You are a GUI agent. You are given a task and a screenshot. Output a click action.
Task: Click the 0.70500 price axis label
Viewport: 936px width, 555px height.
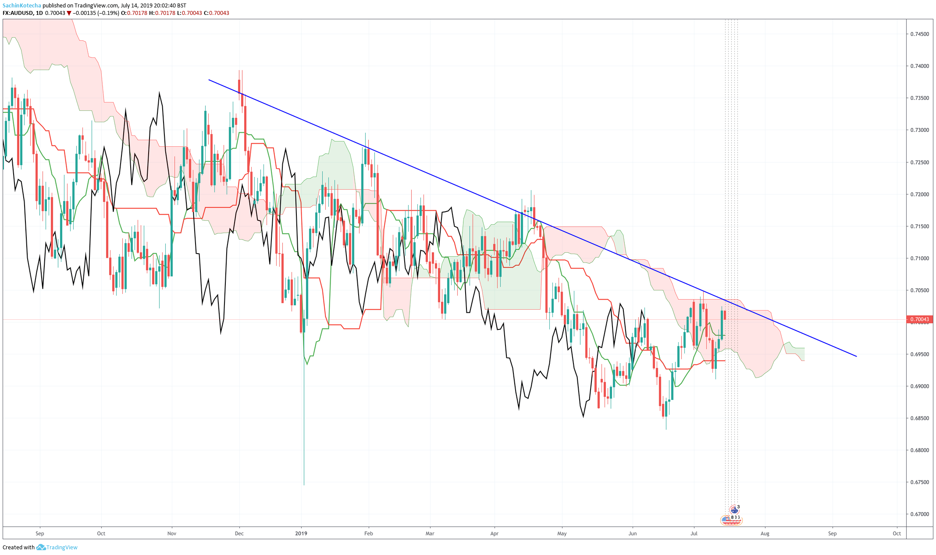pos(919,290)
